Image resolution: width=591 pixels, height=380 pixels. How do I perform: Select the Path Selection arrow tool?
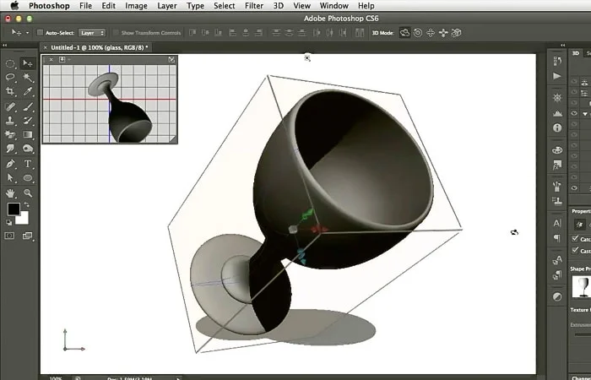(x=10, y=178)
